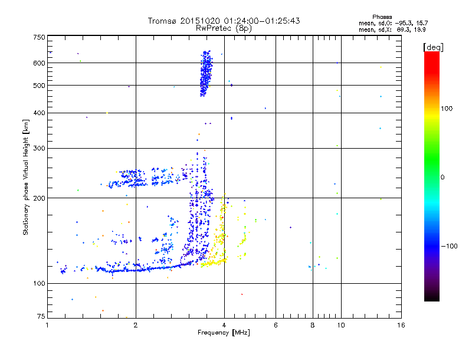This screenshot has height=354, width=472.
Task: Click the blue echo cluster between 500 and 600 km
Action: click(206, 74)
